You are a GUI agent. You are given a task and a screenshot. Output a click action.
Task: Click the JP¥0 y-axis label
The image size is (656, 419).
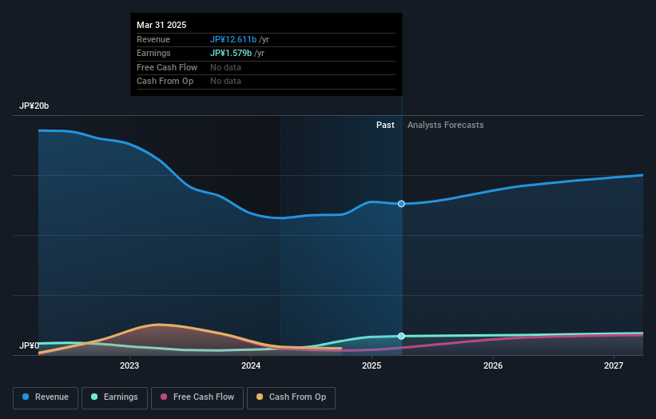coord(29,345)
